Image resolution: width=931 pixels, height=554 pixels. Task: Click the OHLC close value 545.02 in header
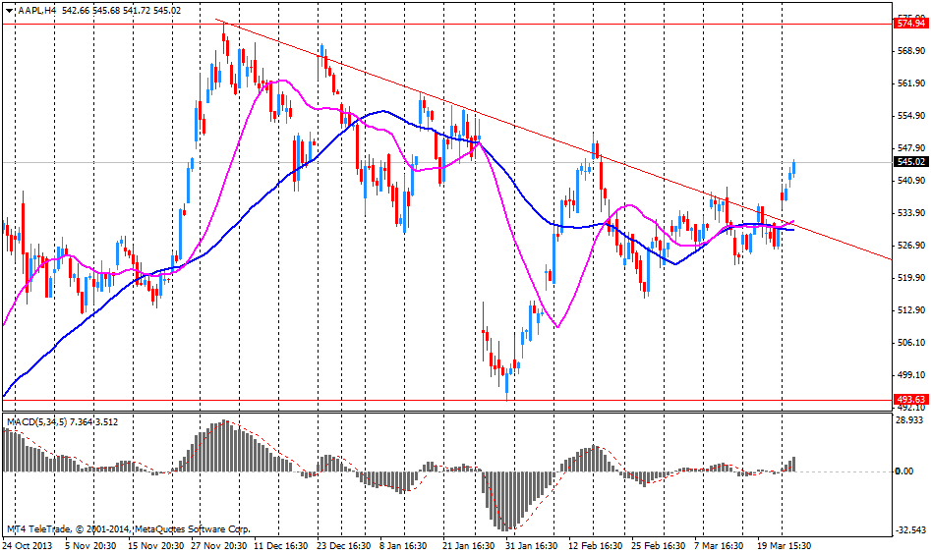point(167,10)
